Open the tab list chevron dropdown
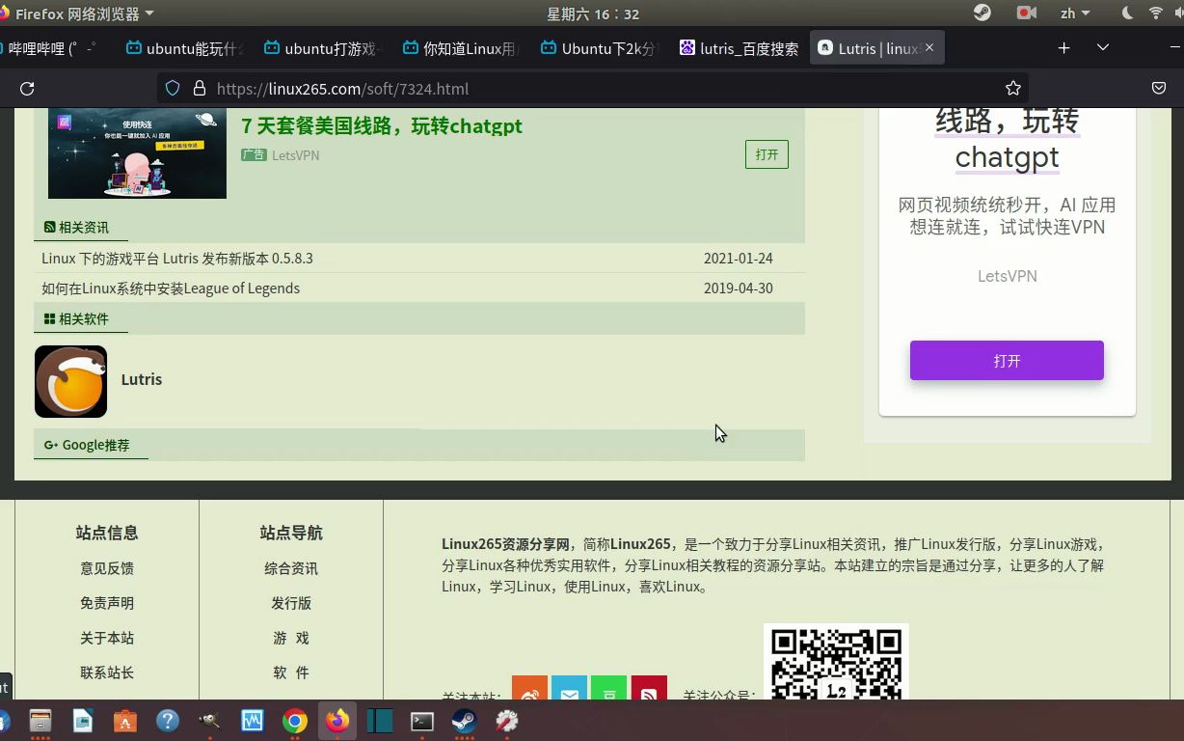 [x=1103, y=47]
